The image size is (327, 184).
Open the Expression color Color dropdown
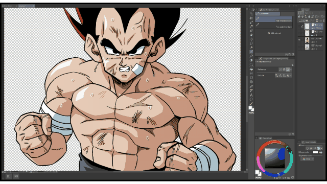point(308,159)
